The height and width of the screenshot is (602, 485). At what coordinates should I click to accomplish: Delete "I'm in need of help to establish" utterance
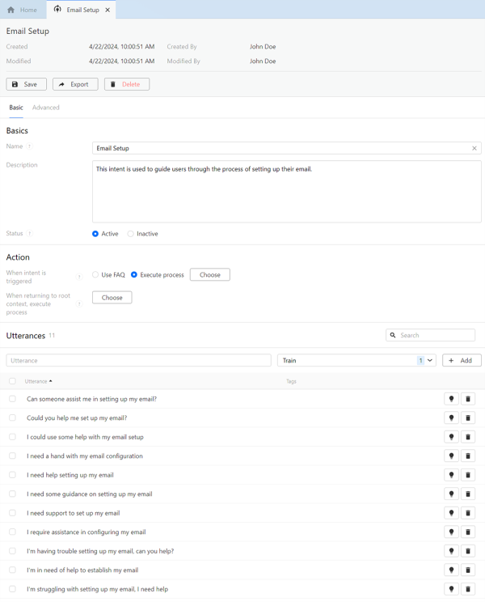468,570
